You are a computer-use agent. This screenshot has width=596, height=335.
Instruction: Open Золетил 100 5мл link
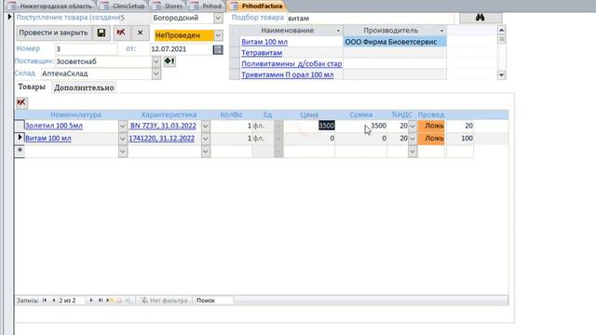tap(54, 126)
